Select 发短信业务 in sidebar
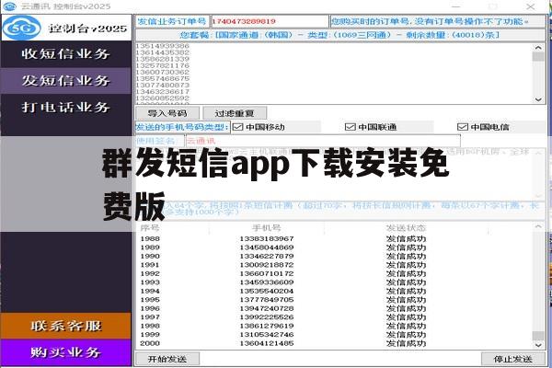552x368 pixels. [x=65, y=81]
